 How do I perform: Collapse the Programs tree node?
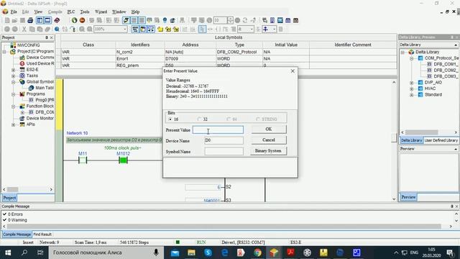tap(13, 94)
